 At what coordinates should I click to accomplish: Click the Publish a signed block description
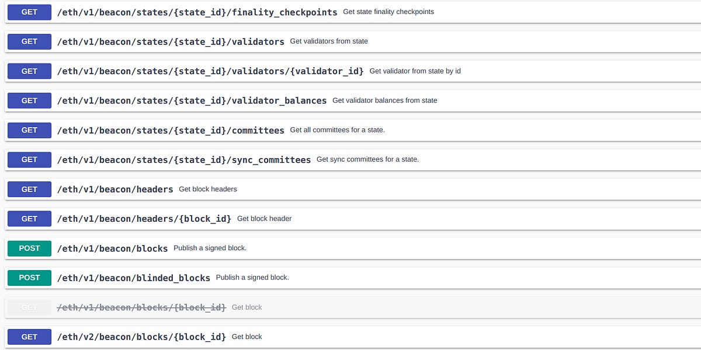coord(209,248)
